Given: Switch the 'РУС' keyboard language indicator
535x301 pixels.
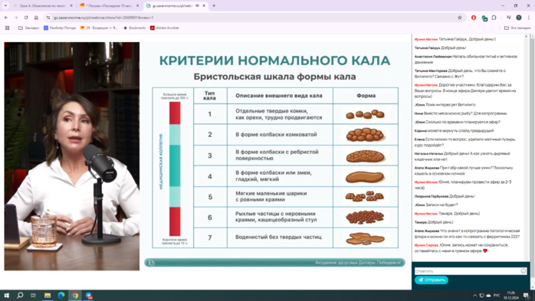Looking at the screenshot, I should 497,296.
